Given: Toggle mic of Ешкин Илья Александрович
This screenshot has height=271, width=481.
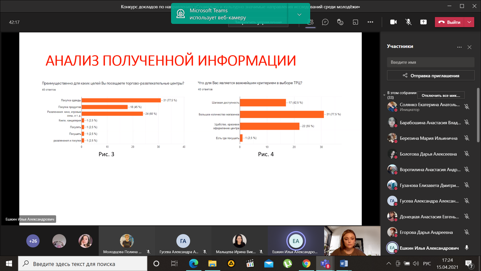Looking at the screenshot, I should pyautogui.click(x=466, y=248).
